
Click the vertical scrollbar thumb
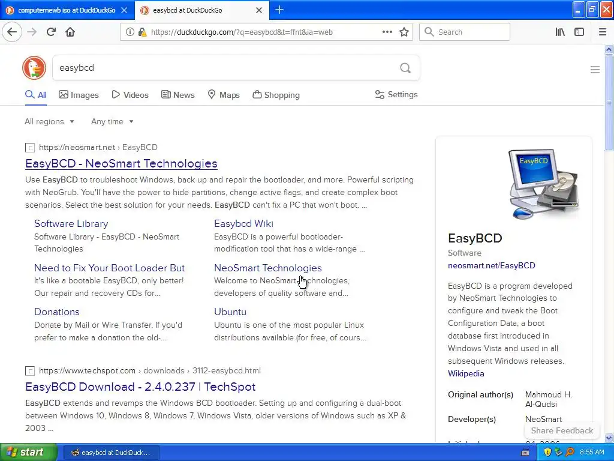pyautogui.click(x=609, y=103)
